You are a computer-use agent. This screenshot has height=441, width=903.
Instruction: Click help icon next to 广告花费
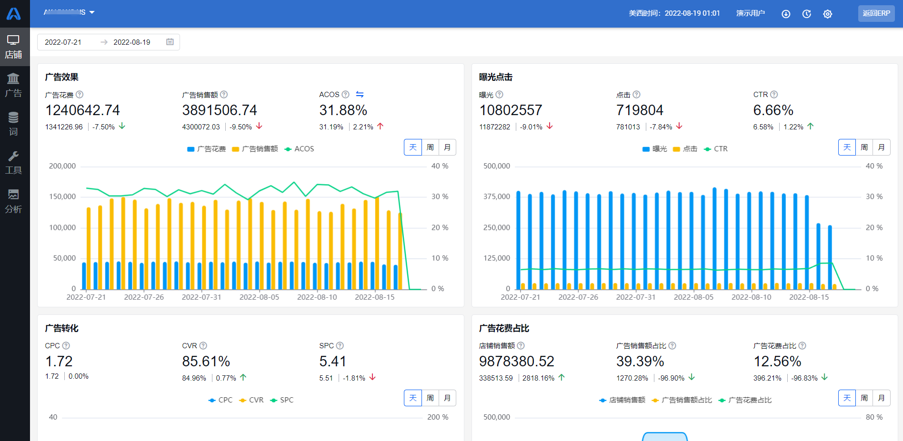(80, 95)
